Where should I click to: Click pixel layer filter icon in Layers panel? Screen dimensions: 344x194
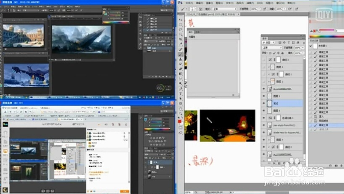pyautogui.click(x=280, y=42)
